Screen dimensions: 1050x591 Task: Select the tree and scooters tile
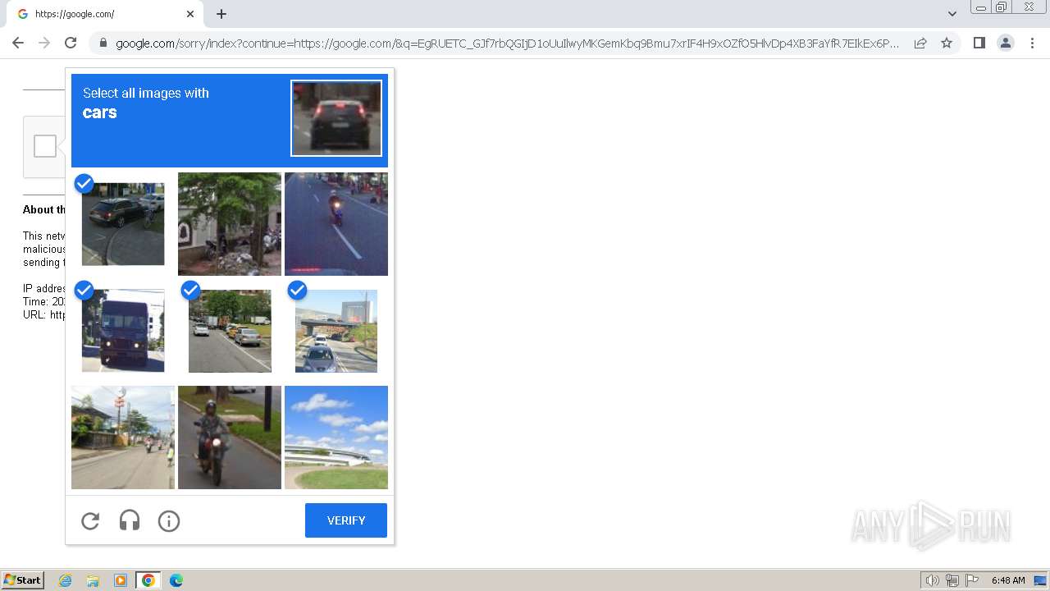click(230, 224)
